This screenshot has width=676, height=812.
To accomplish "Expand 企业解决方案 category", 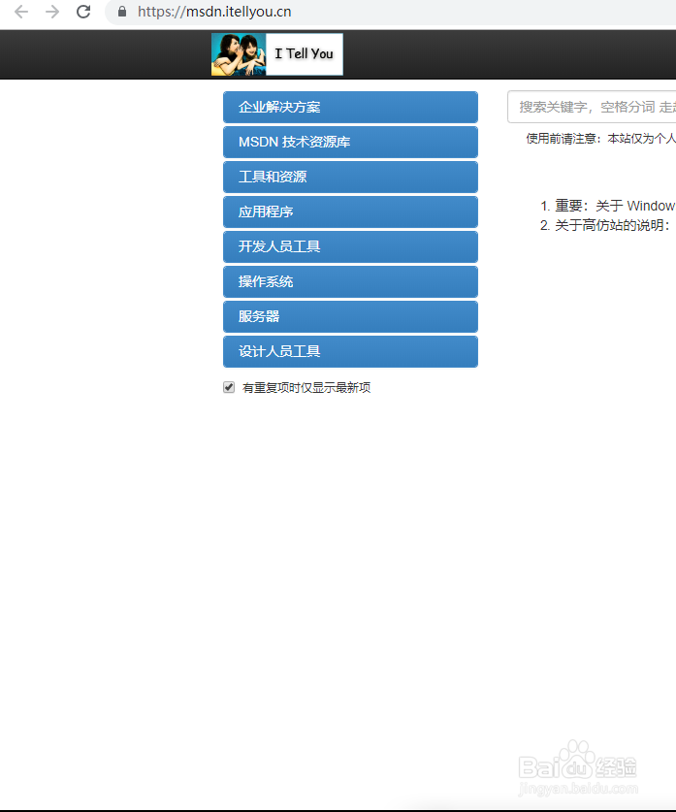I will pos(350,107).
